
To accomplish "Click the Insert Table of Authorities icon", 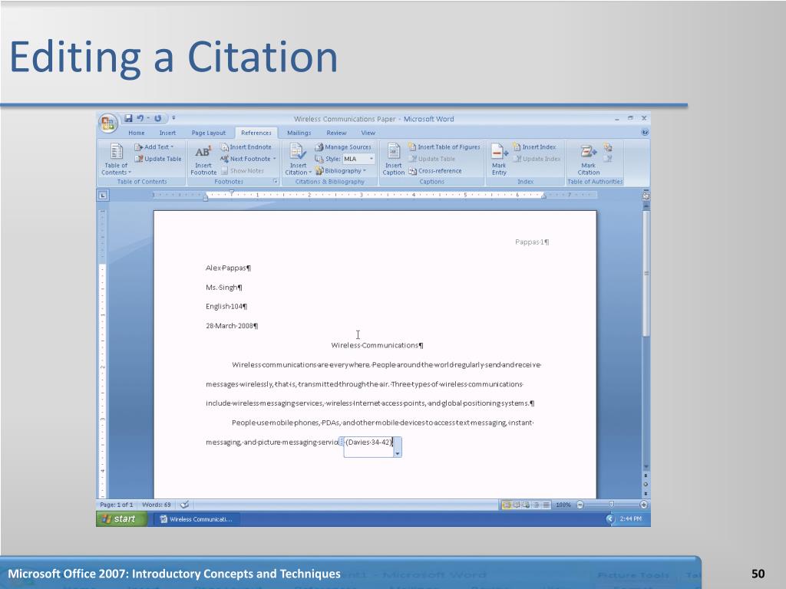I will click(x=608, y=147).
